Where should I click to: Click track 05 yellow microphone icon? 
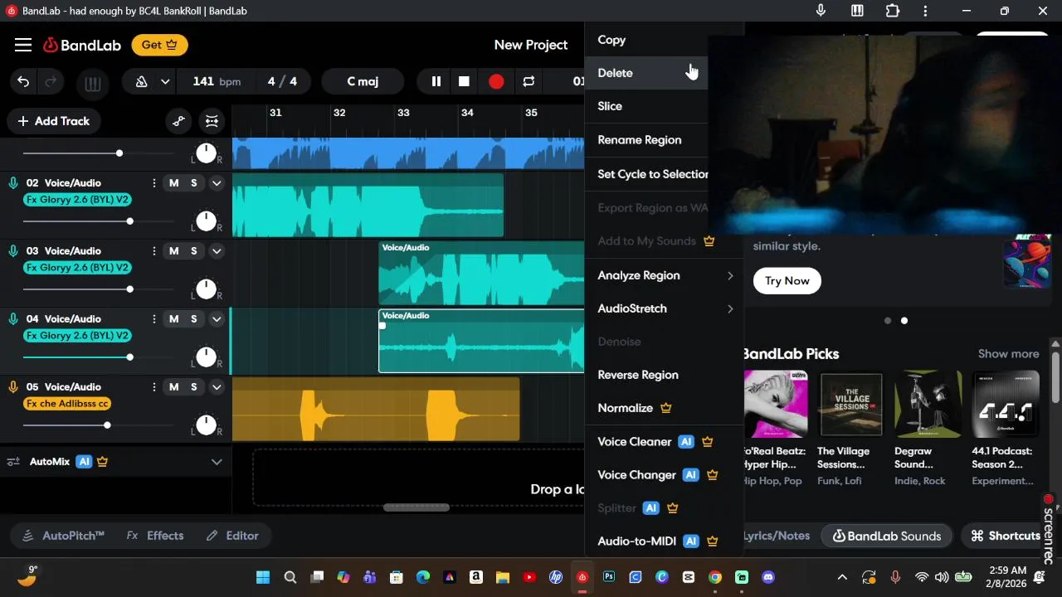(x=13, y=387)
